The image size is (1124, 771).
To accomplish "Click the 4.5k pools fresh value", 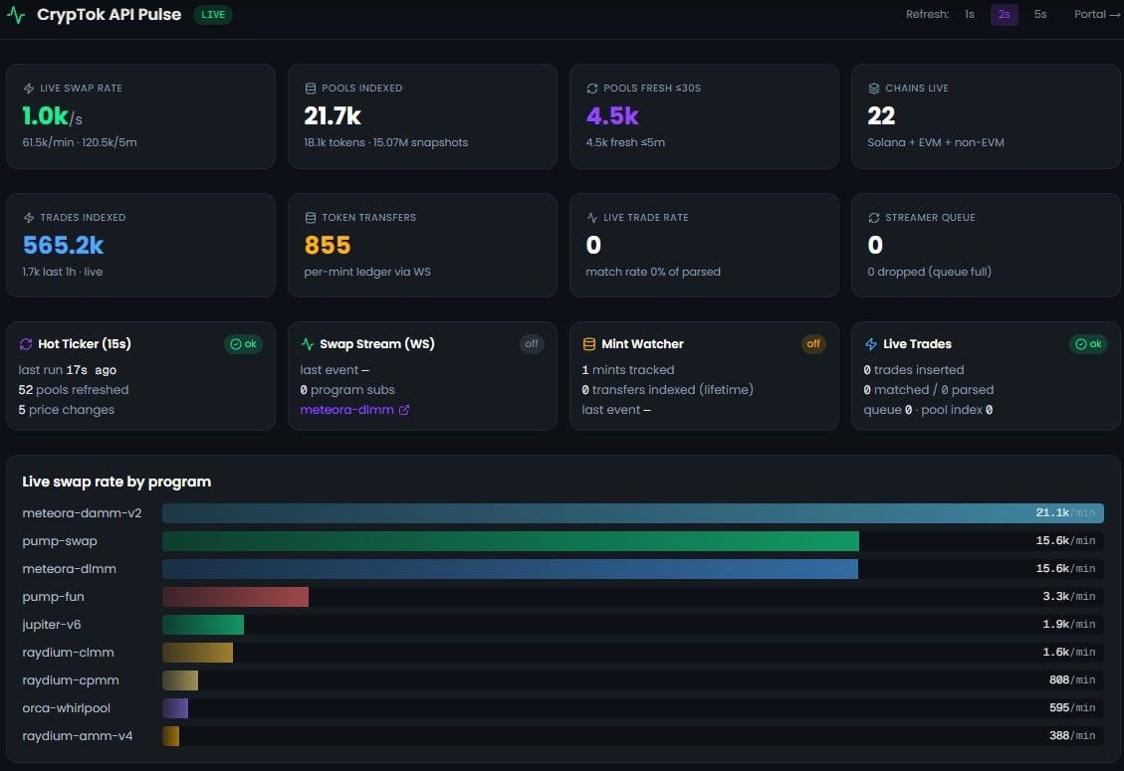I will pos(612,116).
